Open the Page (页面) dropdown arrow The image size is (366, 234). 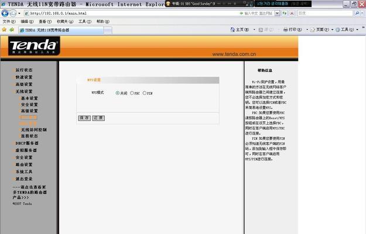tap(332, 30)
